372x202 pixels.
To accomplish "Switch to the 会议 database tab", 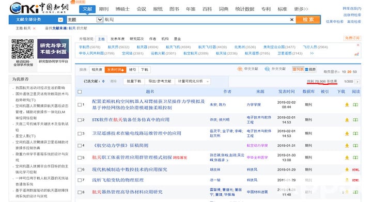I will [x=142, y=9].
